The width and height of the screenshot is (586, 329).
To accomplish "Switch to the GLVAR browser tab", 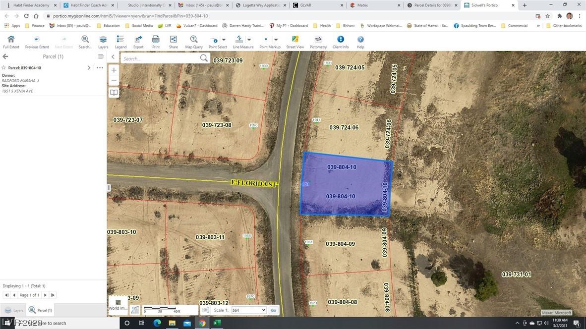I will 318,5.
